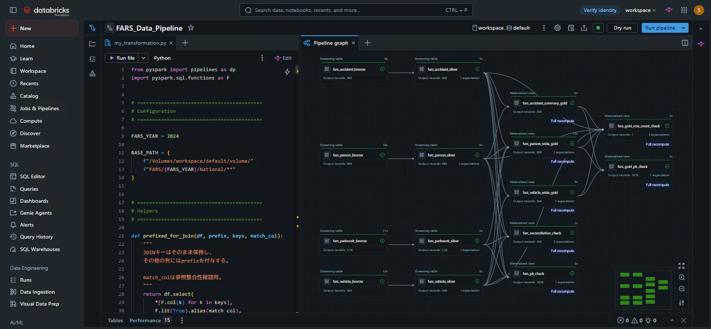Zoom out of the pipeline graph
The width and height of the screenshot is (711, 329).
(682, 289)
